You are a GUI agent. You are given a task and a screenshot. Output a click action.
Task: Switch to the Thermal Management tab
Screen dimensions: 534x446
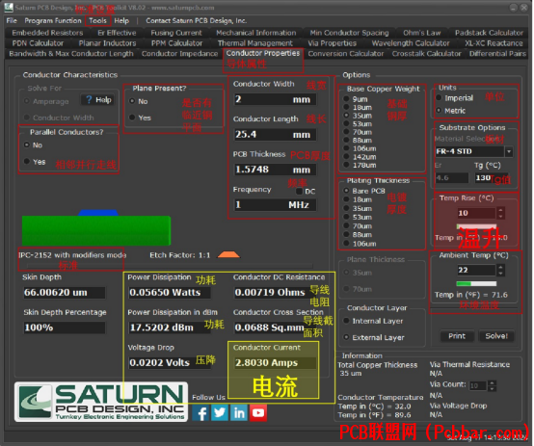coord(255,43)
